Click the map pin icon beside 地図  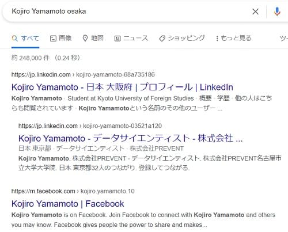[85, 39]
